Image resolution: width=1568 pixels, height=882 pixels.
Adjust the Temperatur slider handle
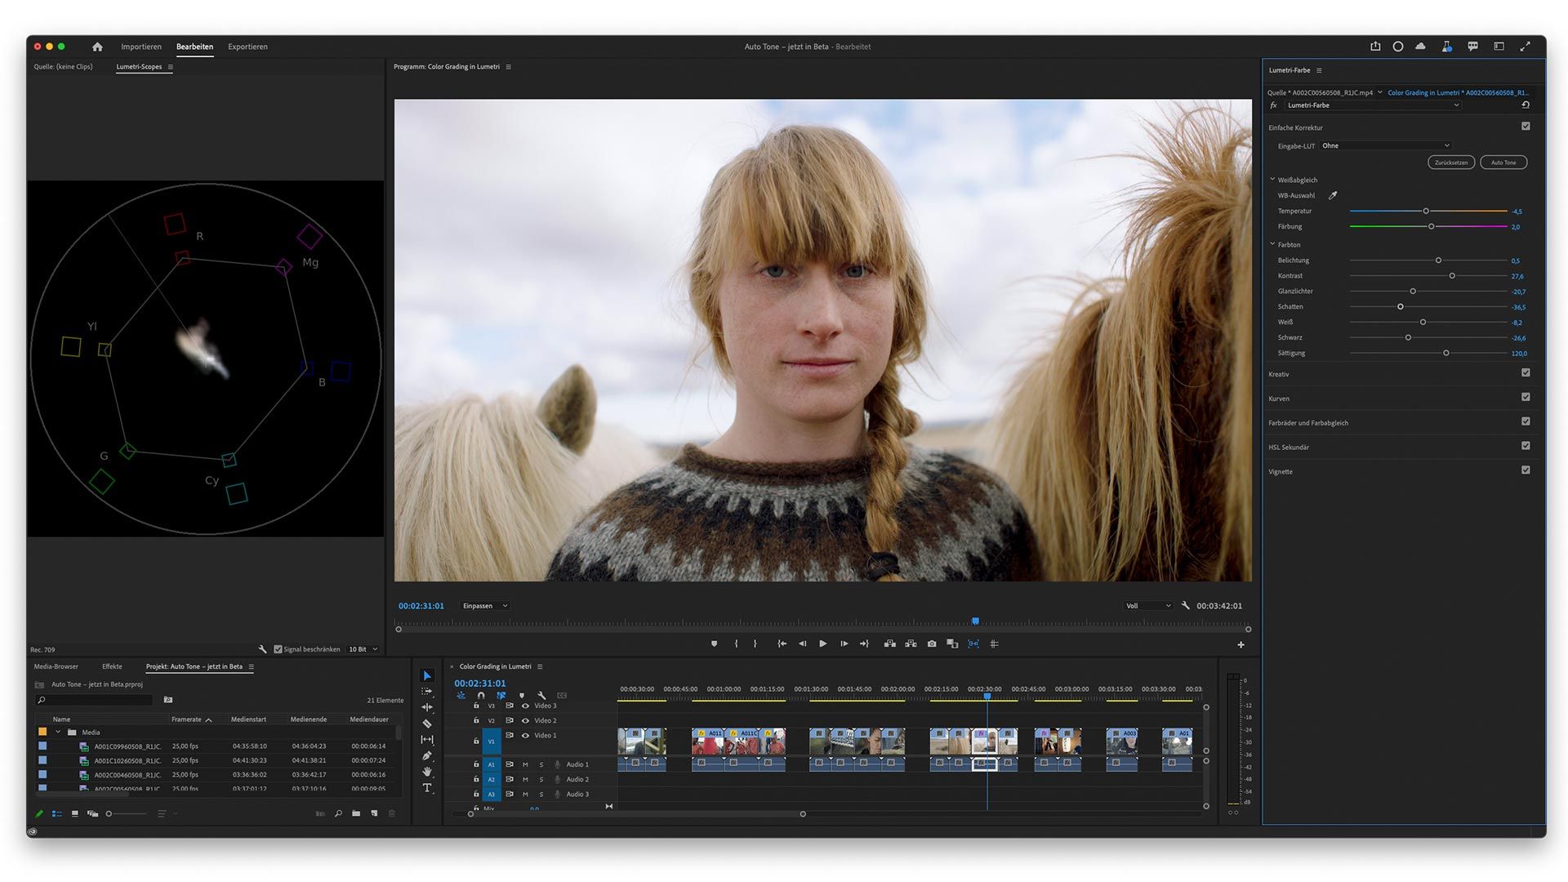click(1426, 212)
